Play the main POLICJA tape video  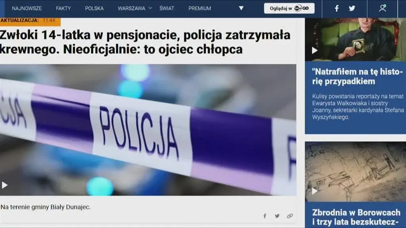(5, 185)
